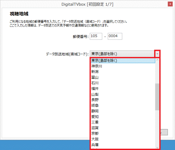Pick 石川 in the region list
The image size is (175, 150).
(x=123, y=83)
